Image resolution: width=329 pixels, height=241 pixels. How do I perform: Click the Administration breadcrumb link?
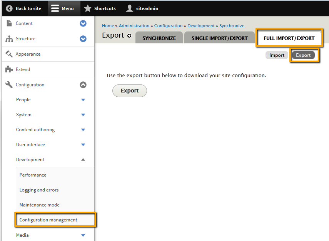(134, 26)
